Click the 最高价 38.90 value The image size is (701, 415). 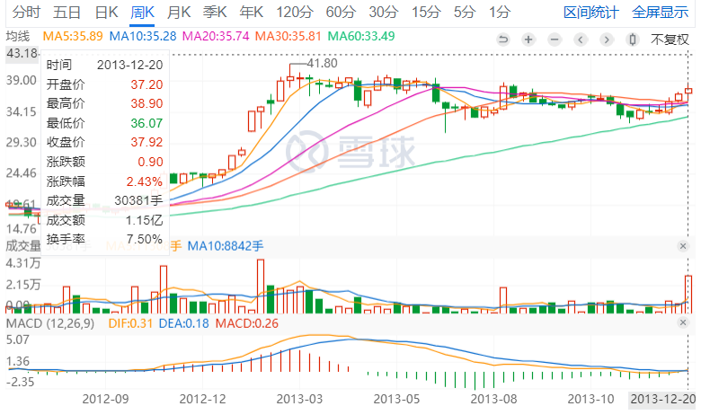146,103
